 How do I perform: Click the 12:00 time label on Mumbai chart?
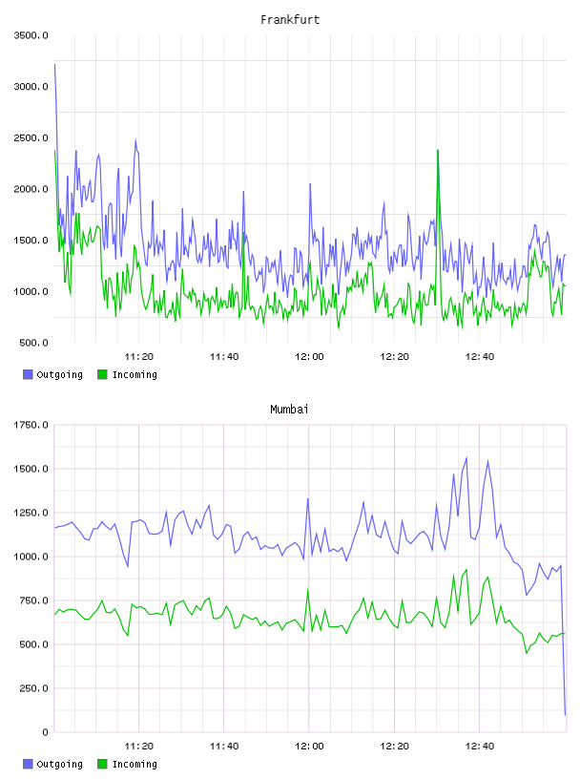tap(309, 746)
